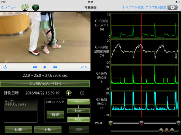
Task: Tap the battery icon in the status bar
Action: 178,2
